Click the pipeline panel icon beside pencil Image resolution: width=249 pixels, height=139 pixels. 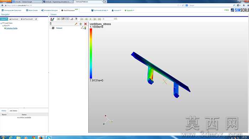click(x=51, y=24)
